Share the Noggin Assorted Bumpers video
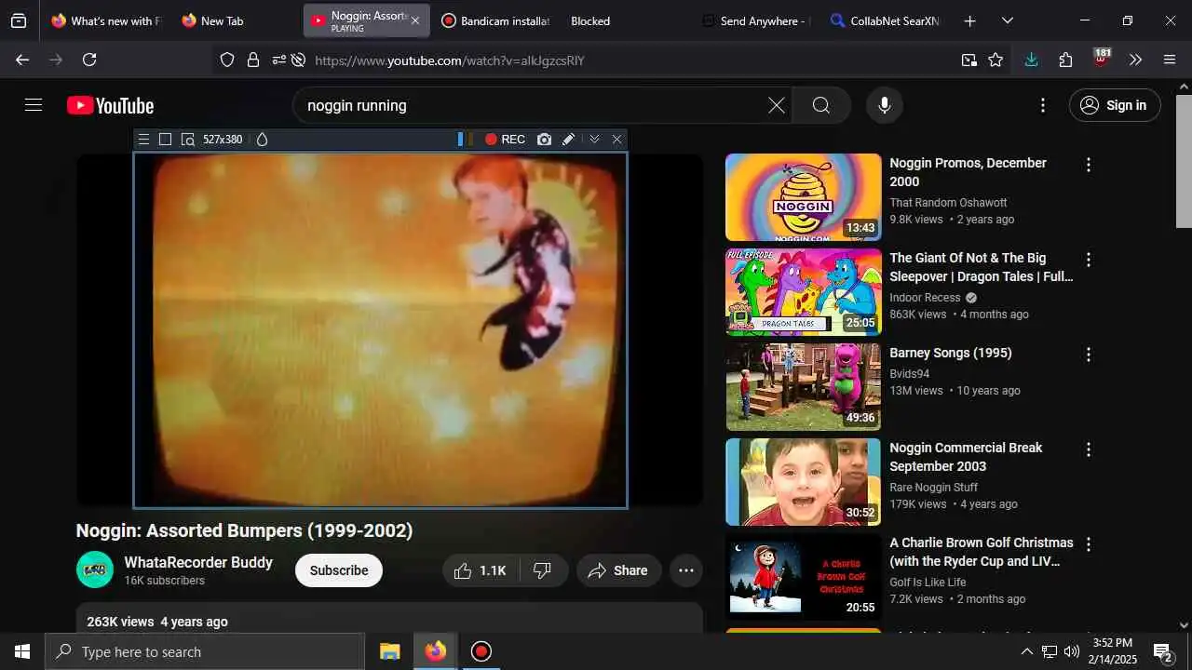Viewport: 1192px width, 670px height. pyautogui.click(x=618, y=570)
